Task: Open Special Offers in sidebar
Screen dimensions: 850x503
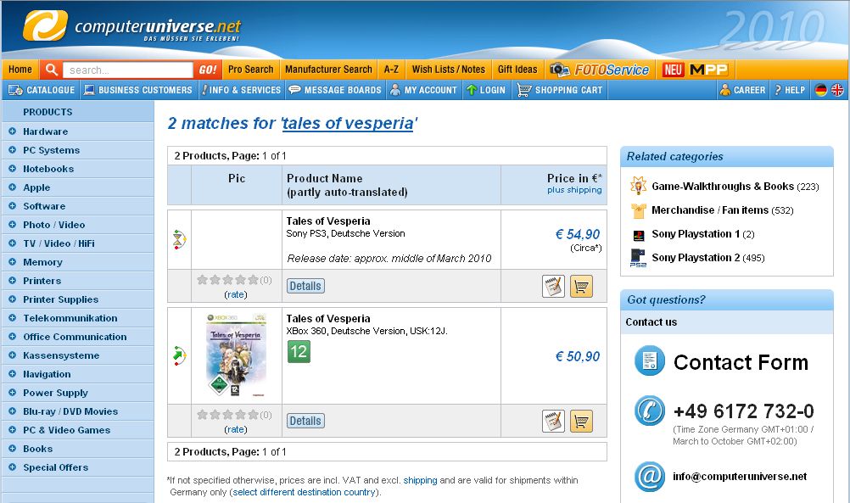Action: [x=56, y=467]
